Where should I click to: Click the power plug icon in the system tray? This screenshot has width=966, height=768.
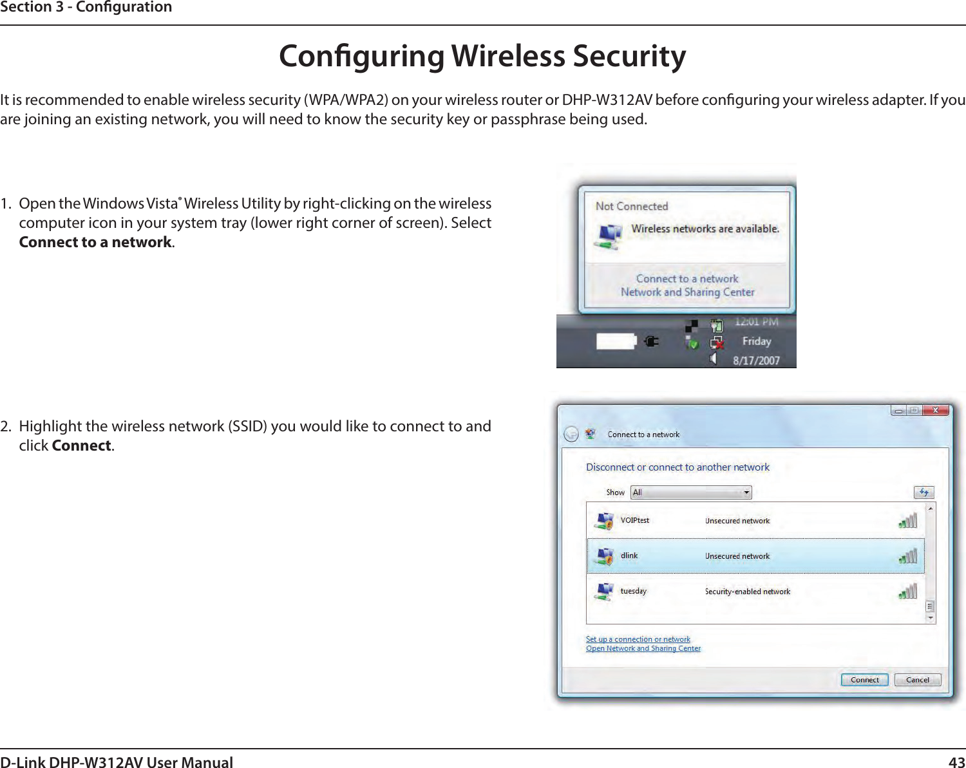click(652, 341)
